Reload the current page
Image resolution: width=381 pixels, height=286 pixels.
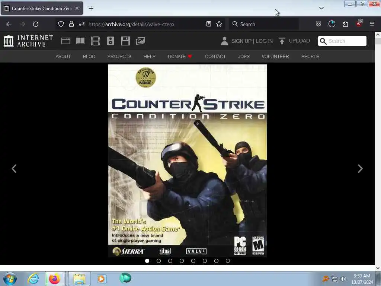36,24
